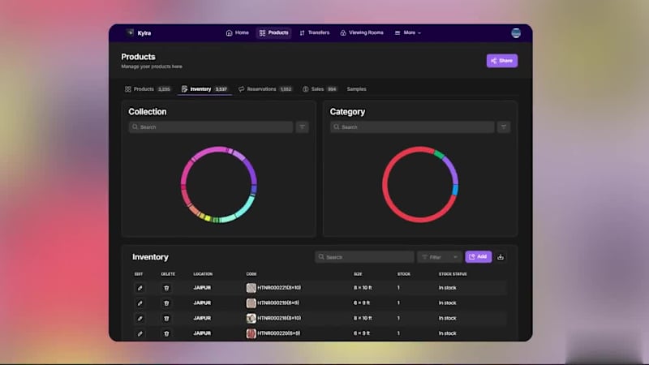
Task: Select the green segment of Category chart
Action: 439,154
